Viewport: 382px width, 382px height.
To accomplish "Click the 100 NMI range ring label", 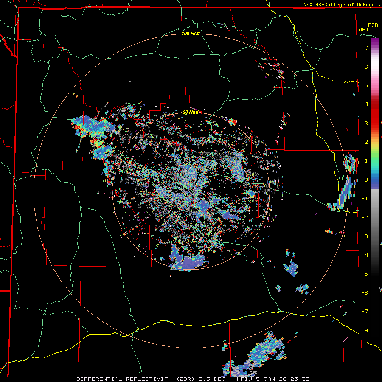I will [191, 34].
